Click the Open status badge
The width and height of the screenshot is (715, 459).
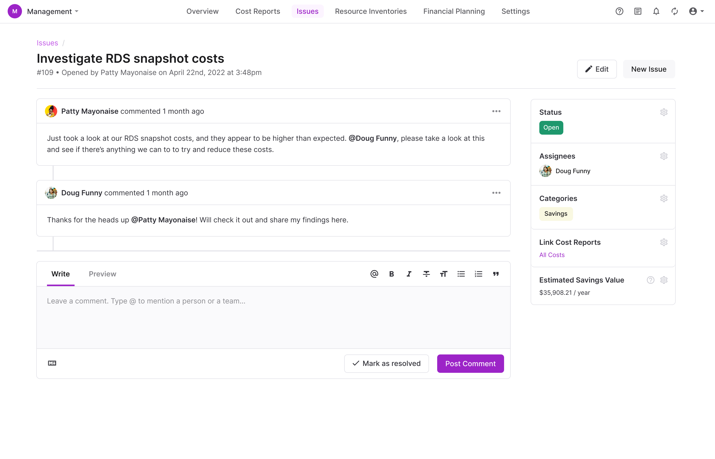click(551, 127)
